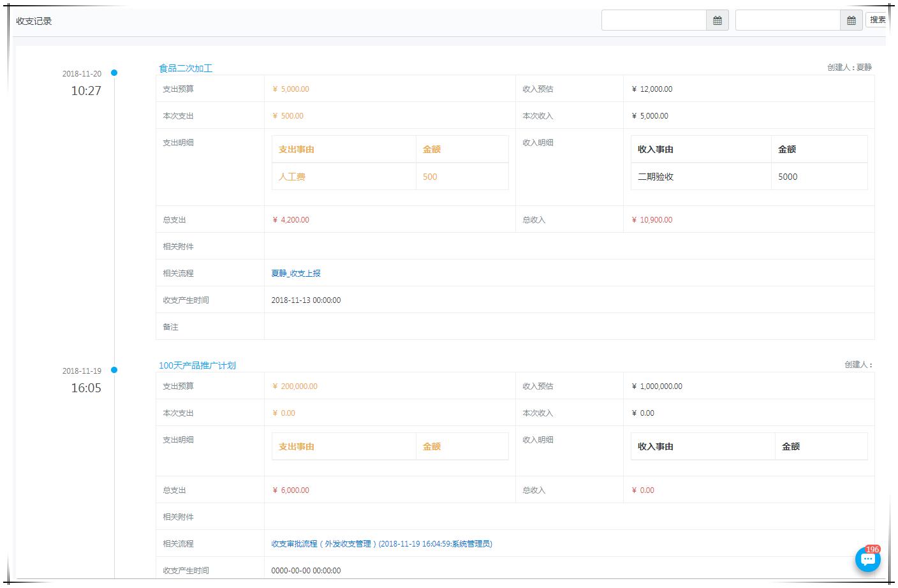The width and height of the screenshot is (898, 588).
Task: Check the red 196 notification badge
Action: click(x=872, y=550)
